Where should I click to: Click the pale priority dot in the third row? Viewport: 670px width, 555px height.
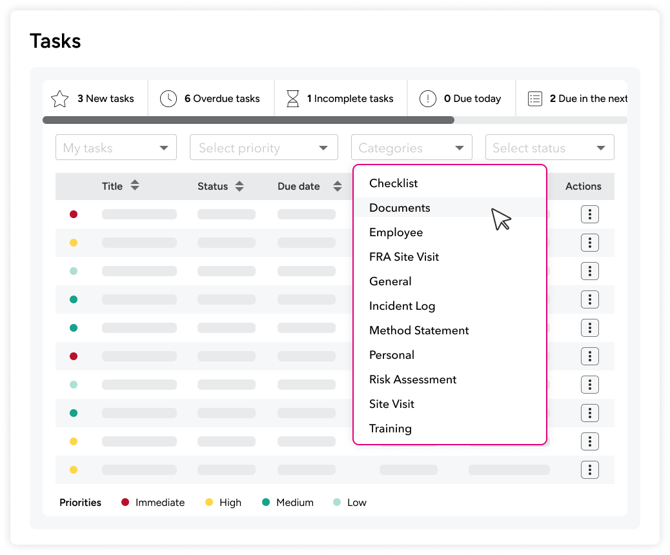[74, 271]
